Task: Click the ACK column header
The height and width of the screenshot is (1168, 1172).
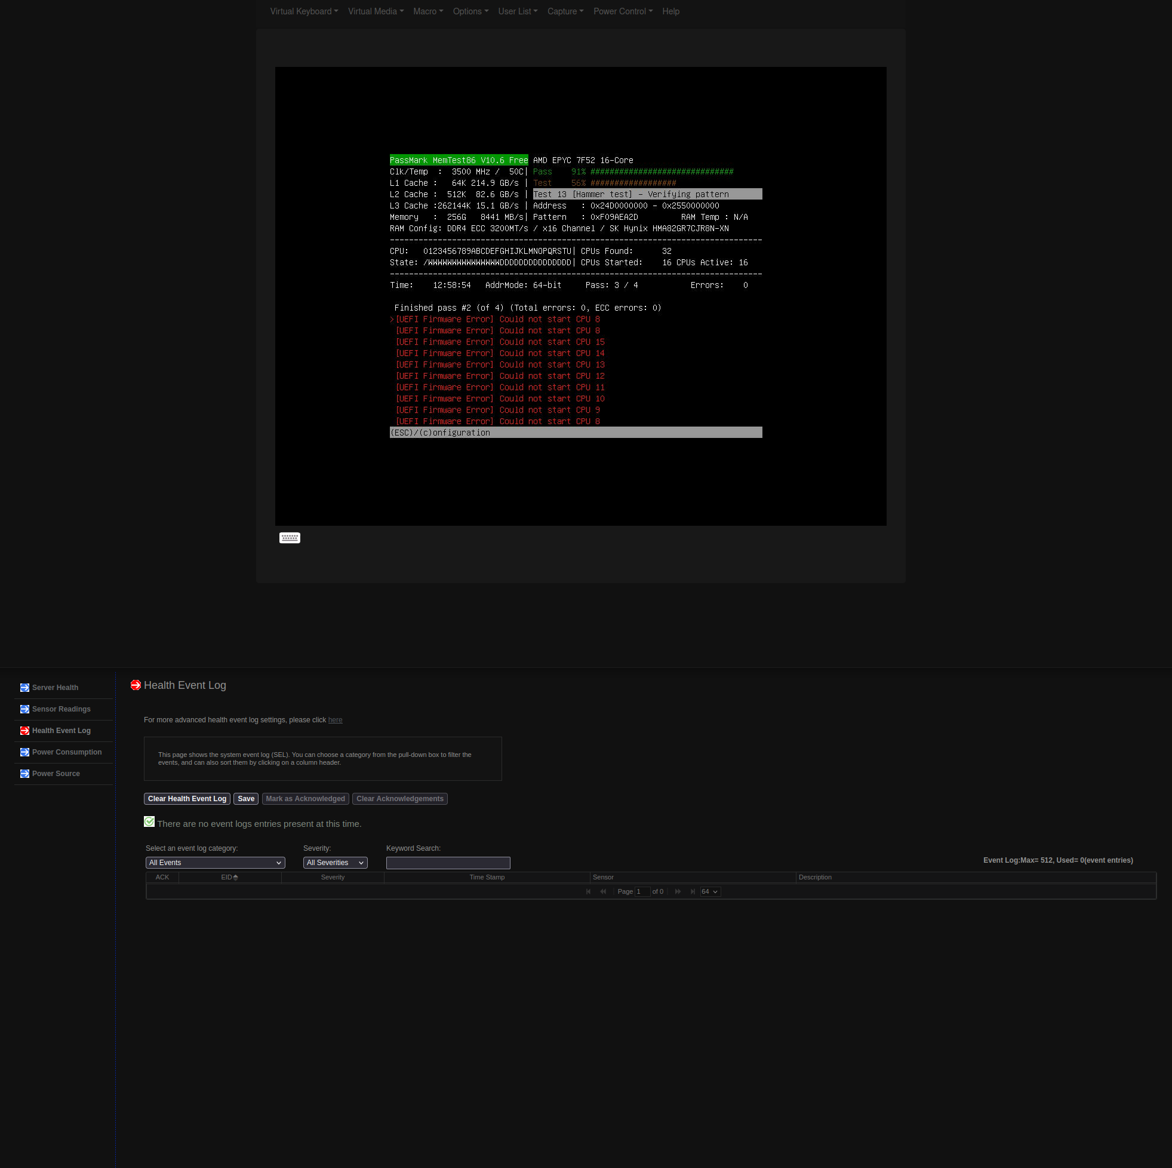Action: click(162, 878)
